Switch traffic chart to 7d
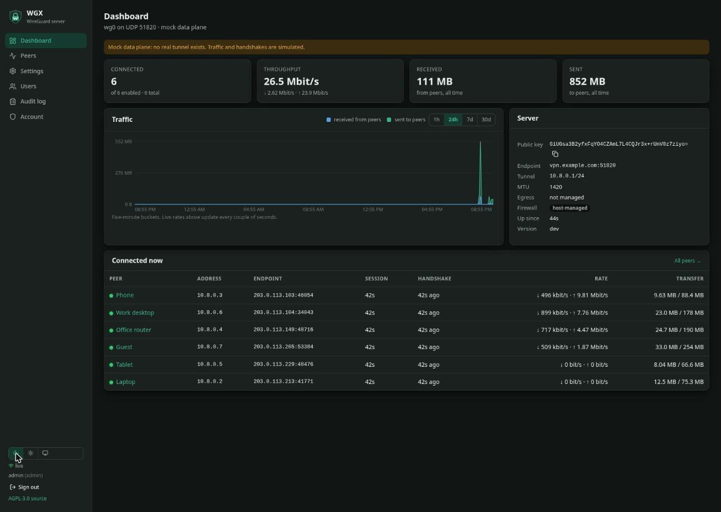 point(470,120)
